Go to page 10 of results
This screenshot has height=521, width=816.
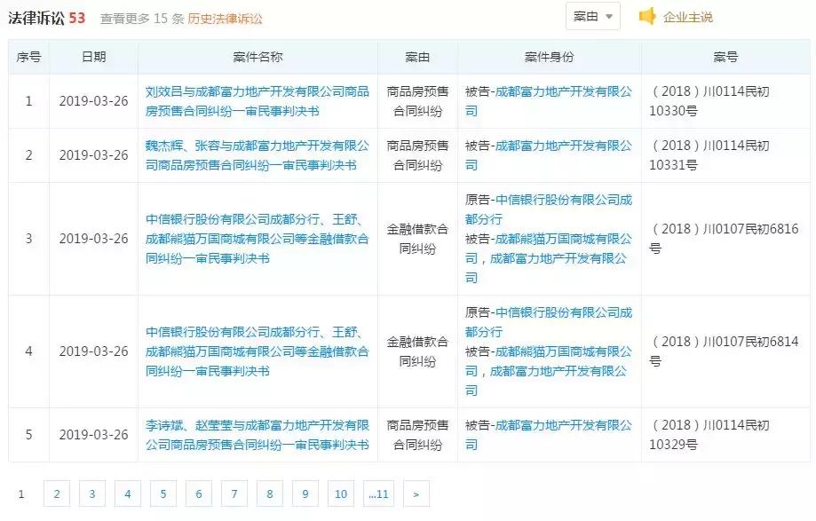pyautogui.click(x=341, y=493)
